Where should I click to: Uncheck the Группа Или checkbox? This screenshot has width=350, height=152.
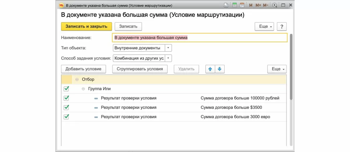(x=66, y=89)
